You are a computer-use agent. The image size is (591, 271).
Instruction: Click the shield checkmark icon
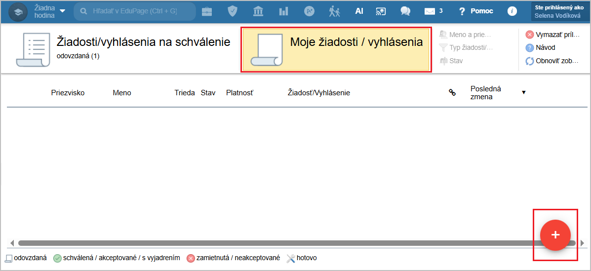233,11
